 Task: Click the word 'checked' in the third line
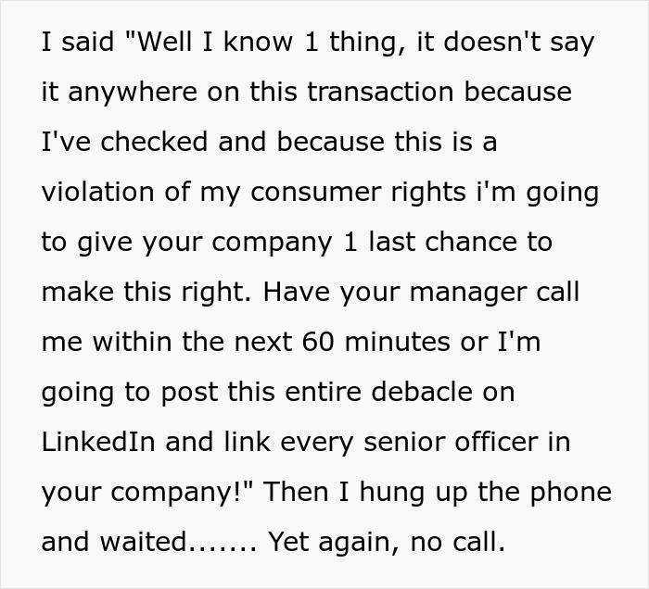click(154, 142)
